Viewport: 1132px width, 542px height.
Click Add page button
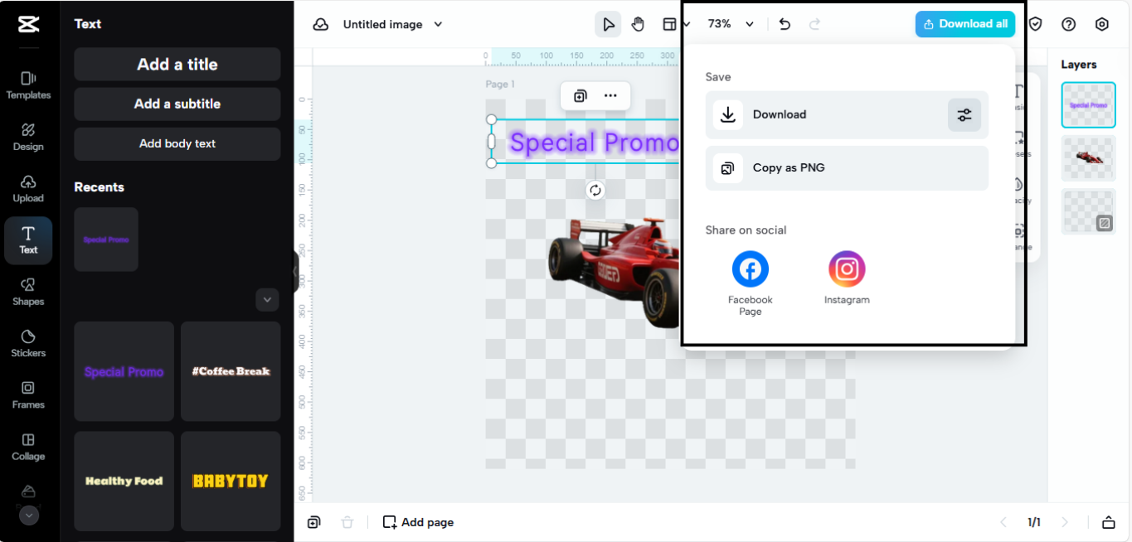[418, 522]
